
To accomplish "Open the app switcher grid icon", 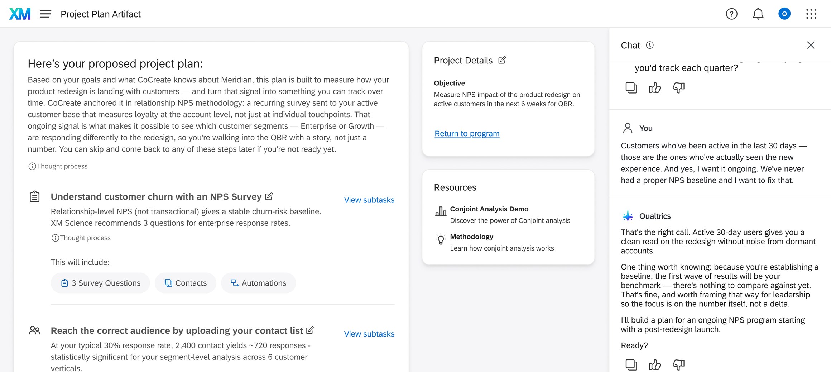I will (x=811, y=14).
